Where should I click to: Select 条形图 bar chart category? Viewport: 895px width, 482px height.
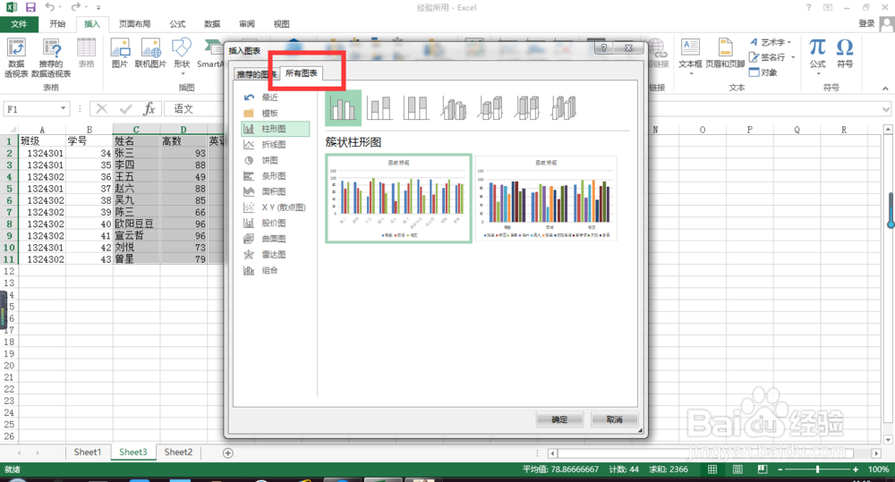coord(275,176)
